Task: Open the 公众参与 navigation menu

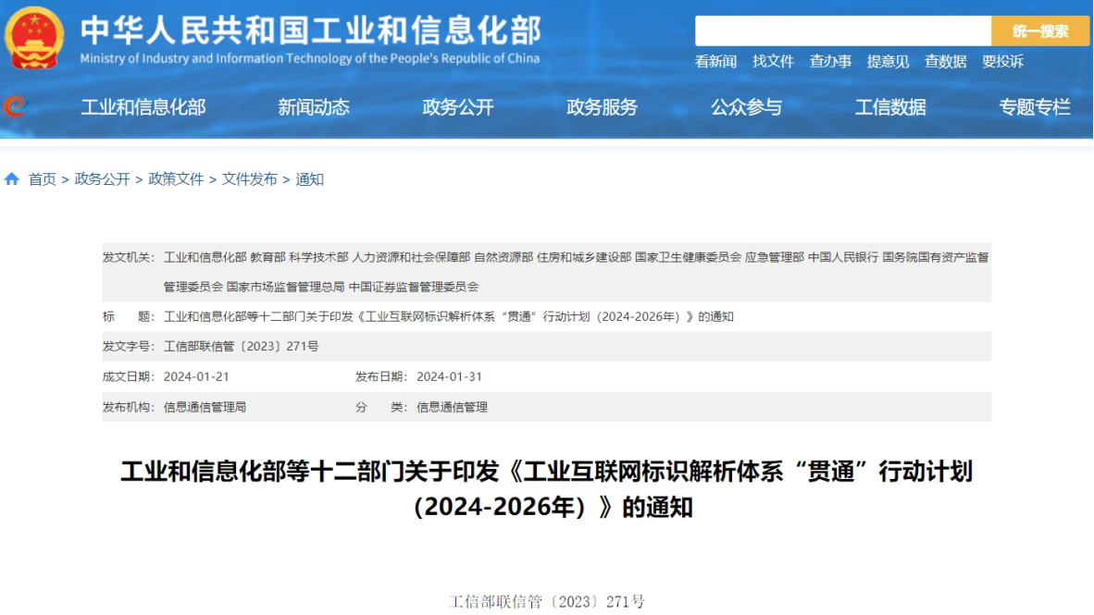Action: tap(747, 106)
